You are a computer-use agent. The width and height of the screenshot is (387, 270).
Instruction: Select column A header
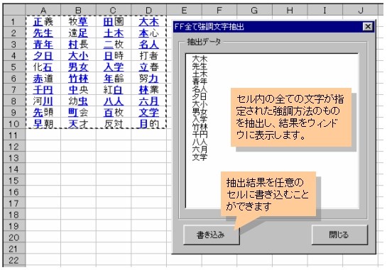coord(43,11)
